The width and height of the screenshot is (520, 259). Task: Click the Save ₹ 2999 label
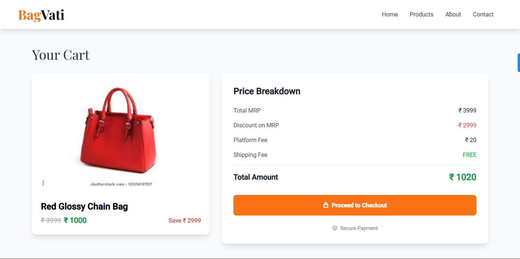tap(185, 220)
